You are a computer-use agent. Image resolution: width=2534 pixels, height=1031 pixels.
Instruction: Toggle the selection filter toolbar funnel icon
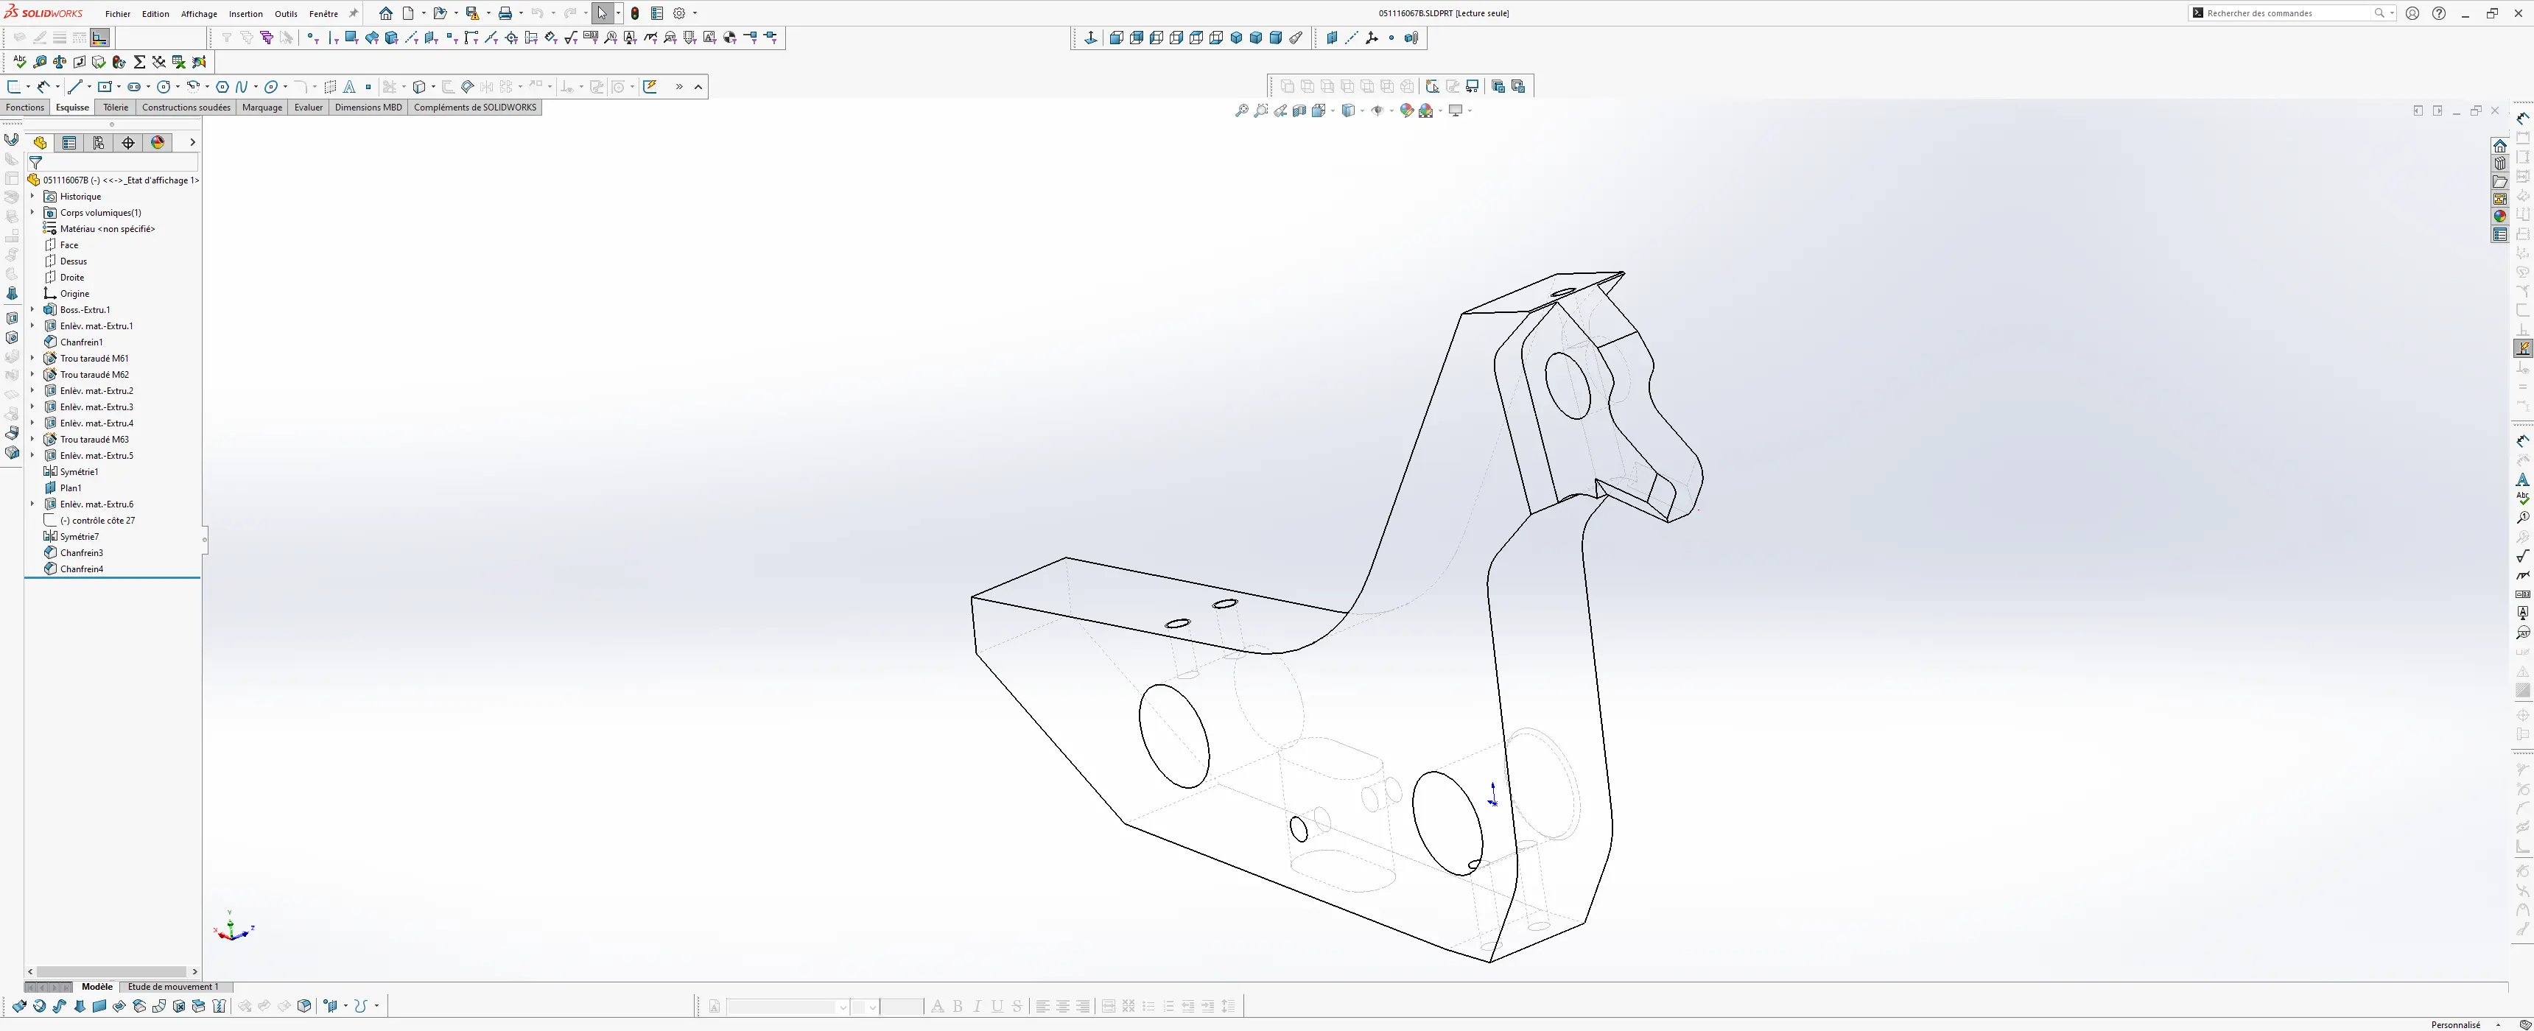[x=226, y=38]
